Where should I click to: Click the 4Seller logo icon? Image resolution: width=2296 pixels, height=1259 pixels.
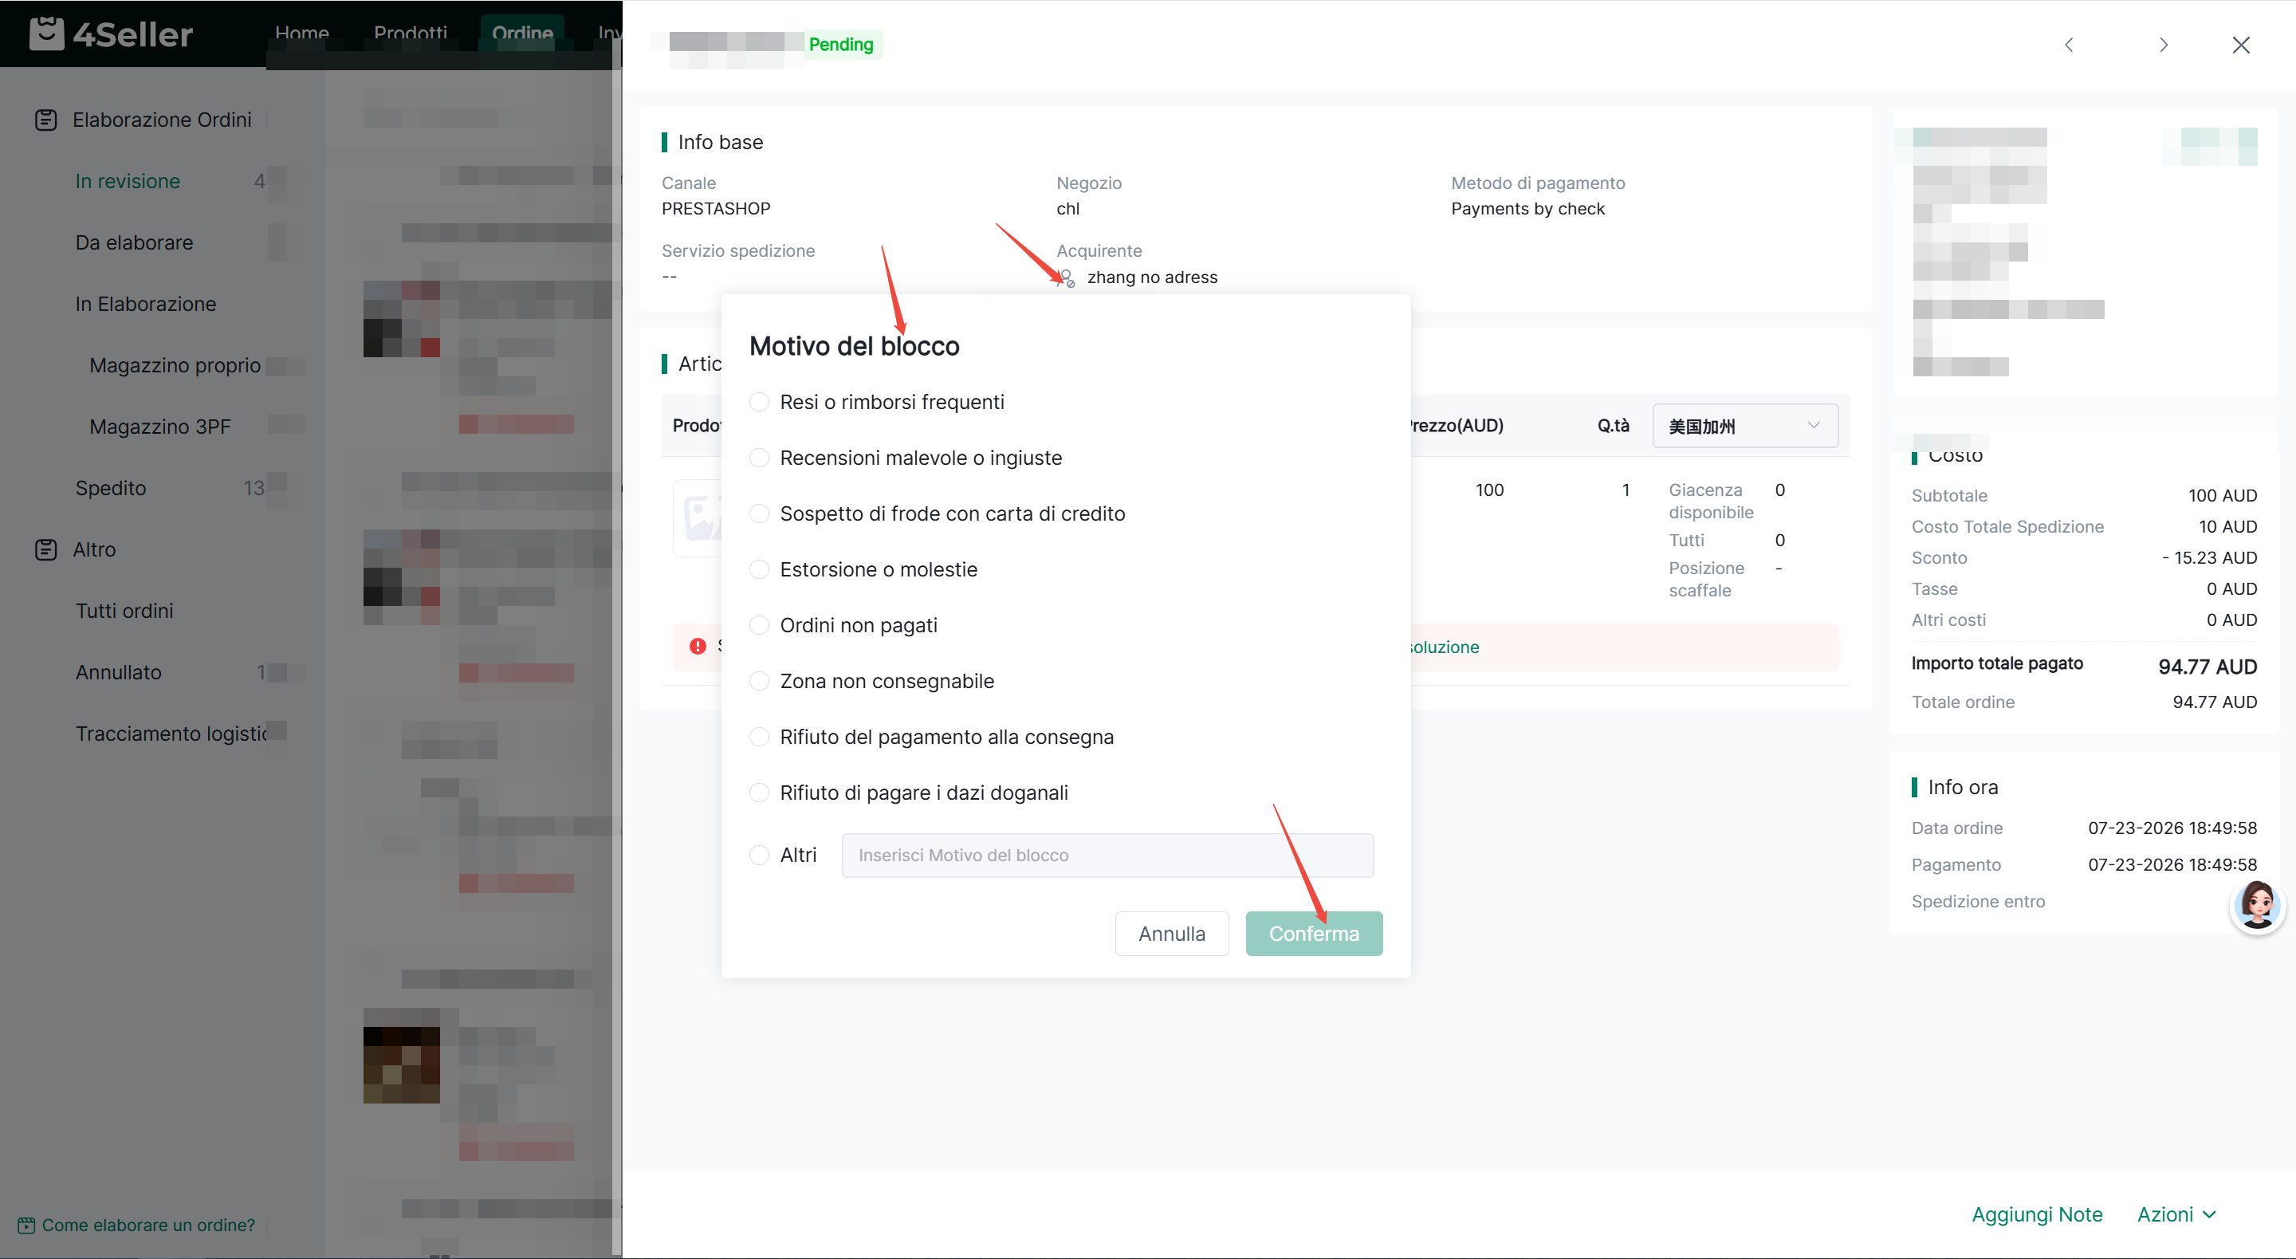coord(46,33)
